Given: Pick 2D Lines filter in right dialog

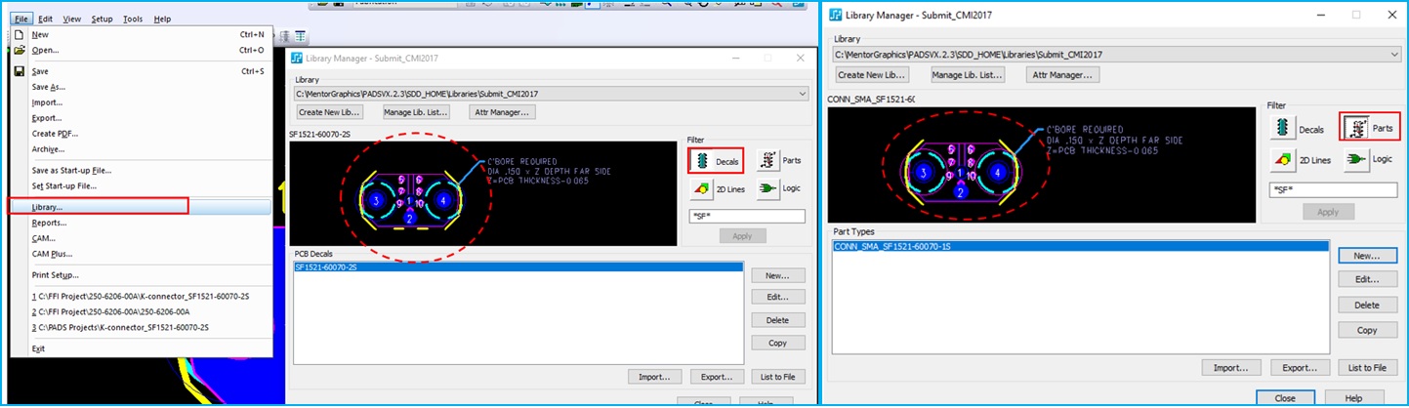Looking at the screenshot, I should pyautogui.click(x=1297, y=160).
